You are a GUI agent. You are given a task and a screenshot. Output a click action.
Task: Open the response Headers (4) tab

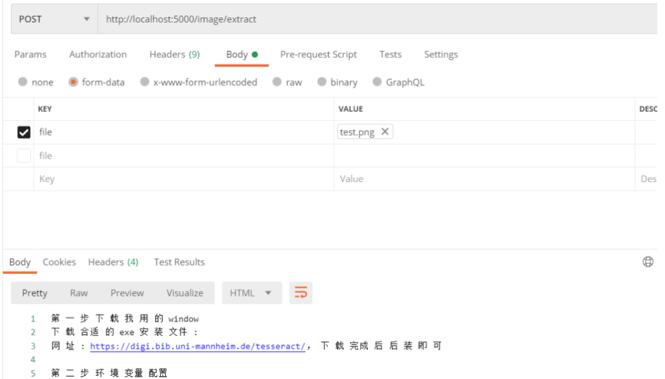(113, 262)
